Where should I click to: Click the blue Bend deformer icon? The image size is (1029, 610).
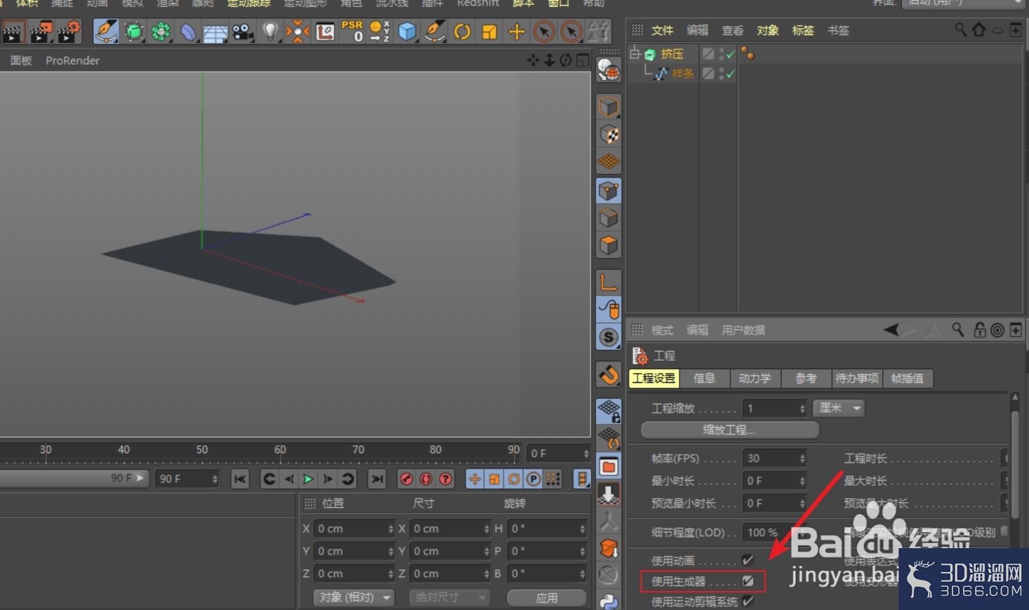click(188, 31)
